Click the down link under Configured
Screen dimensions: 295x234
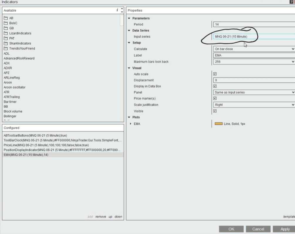pyautogui.click(x=118, y=217)
